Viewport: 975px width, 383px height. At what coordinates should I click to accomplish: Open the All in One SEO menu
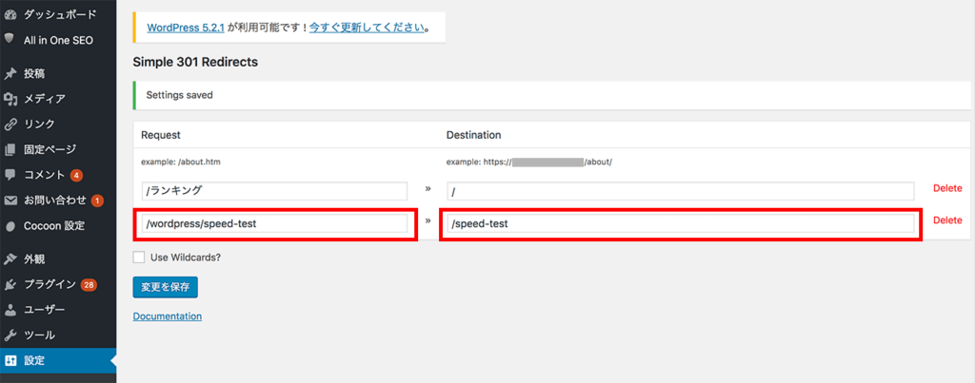58,40
